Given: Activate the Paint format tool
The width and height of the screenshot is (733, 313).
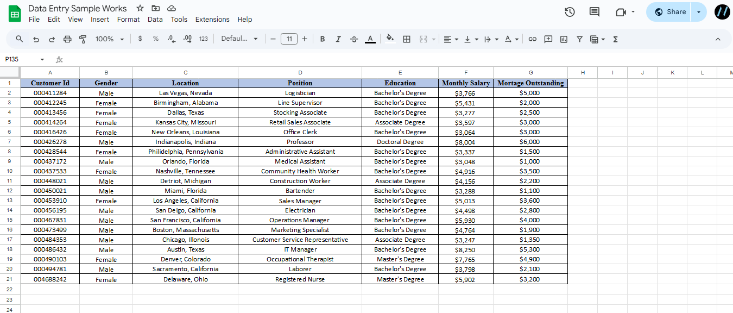Looking at the screenshot, I should click(83, 39).
